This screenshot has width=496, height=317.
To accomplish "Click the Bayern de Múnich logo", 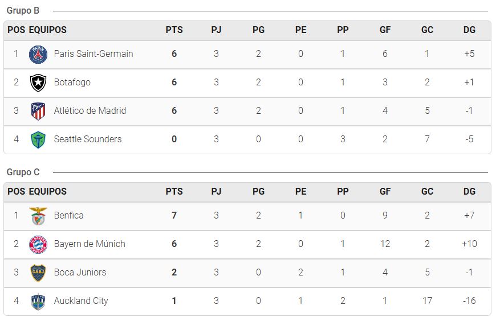I will click(38, 244).
